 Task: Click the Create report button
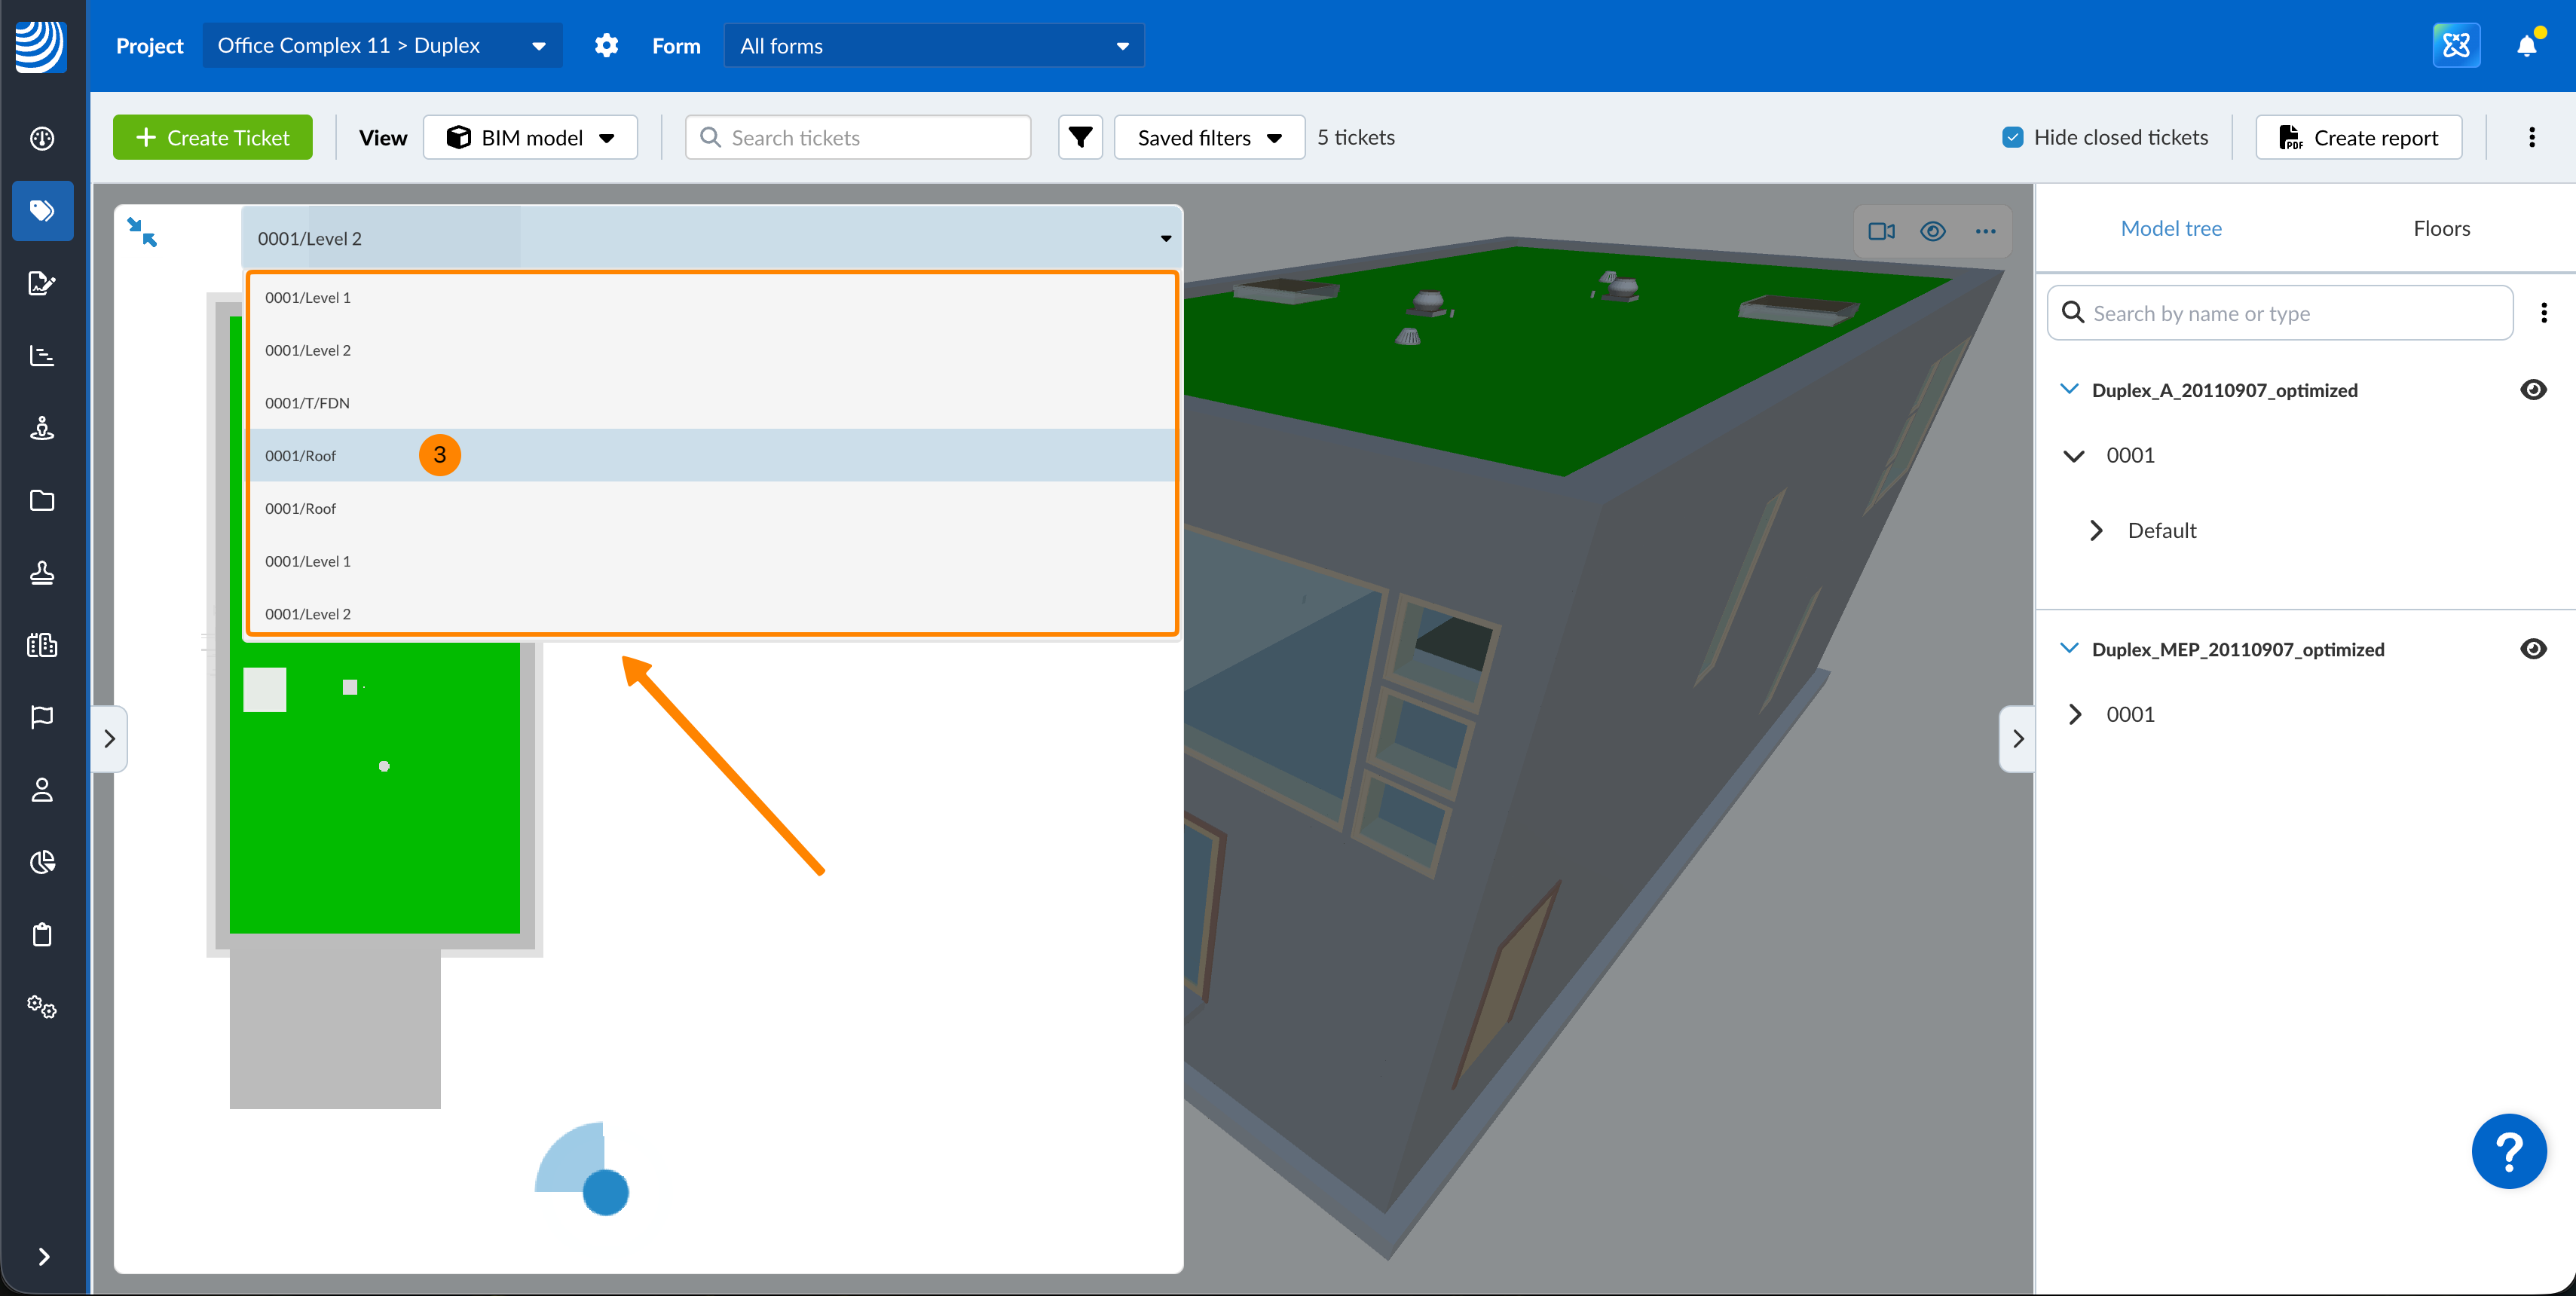[x=2358, y=137]
